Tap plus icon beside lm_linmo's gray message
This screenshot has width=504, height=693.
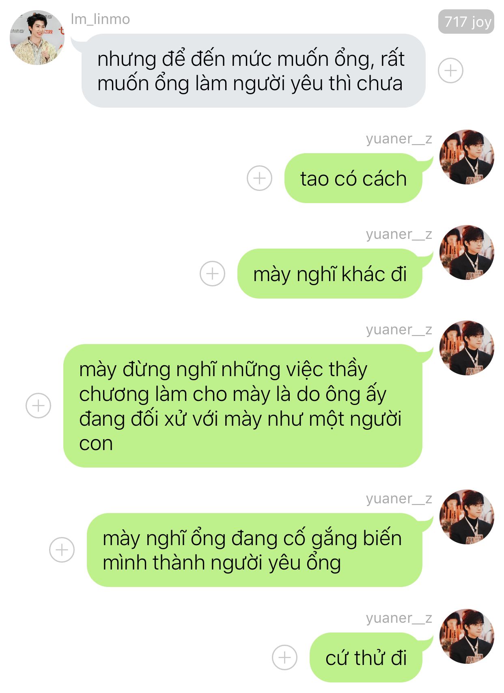[450, 71]
